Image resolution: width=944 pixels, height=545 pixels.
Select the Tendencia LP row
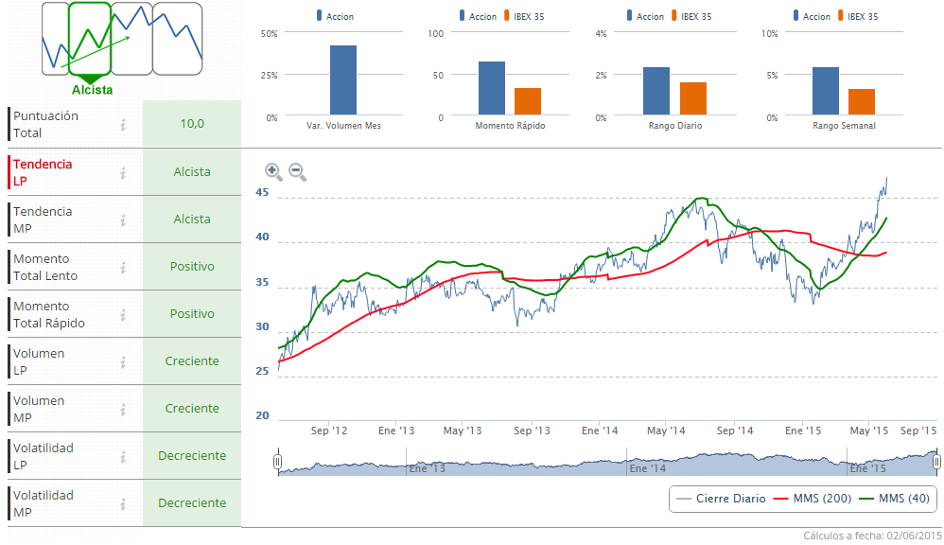[x=57, y=172]
